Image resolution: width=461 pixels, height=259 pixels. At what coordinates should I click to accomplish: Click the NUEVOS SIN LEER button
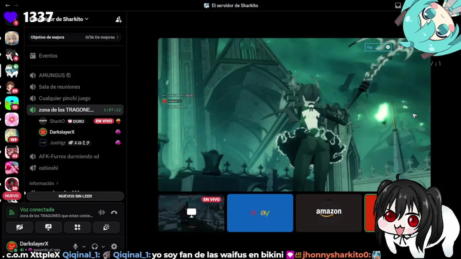75,196
